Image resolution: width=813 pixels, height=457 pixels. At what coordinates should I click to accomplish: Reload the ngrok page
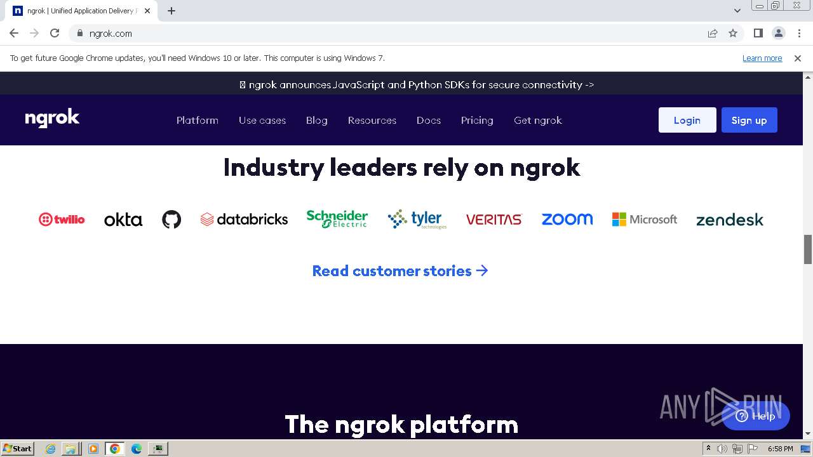click(55, 33)
